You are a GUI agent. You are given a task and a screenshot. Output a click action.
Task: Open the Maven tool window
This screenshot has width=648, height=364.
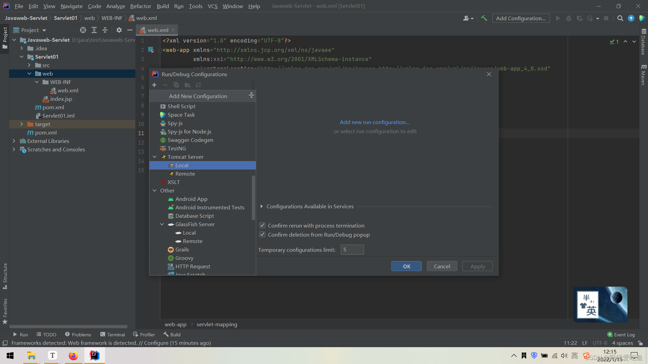(643, 75)
